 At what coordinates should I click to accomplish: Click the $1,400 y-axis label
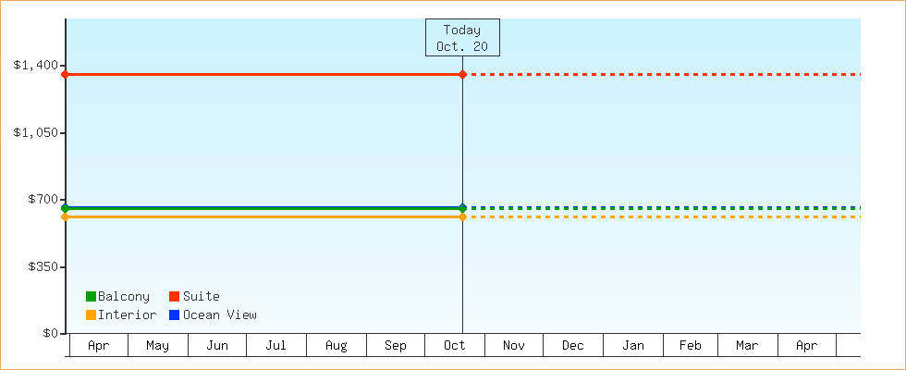pos(35,65)
